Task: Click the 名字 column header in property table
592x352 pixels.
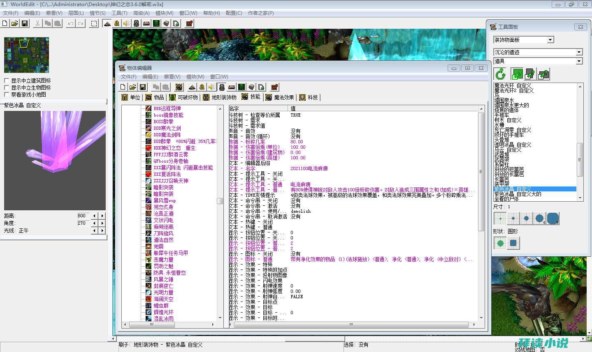Action: tap(259, 108)
